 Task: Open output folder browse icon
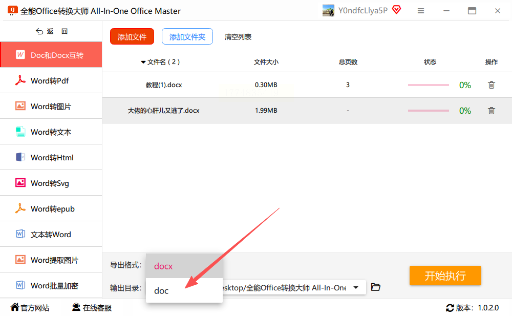coord(376,287)
